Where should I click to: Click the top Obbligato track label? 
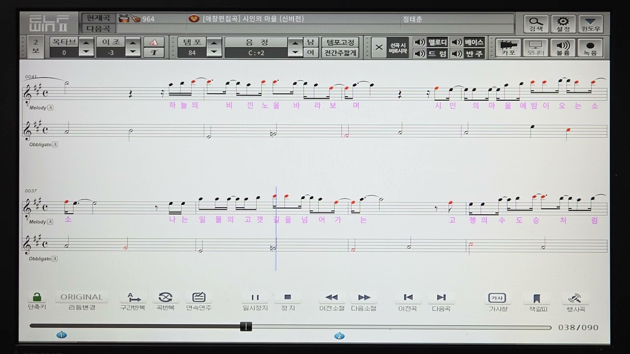43,145
